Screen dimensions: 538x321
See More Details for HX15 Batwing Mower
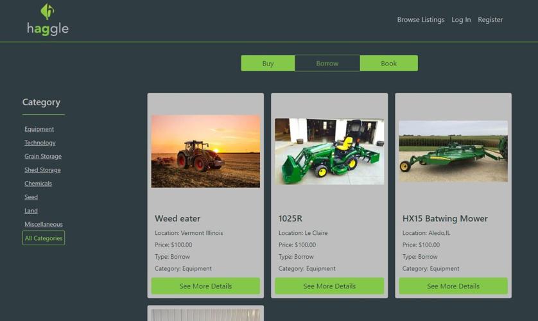[x=453, y=286]
